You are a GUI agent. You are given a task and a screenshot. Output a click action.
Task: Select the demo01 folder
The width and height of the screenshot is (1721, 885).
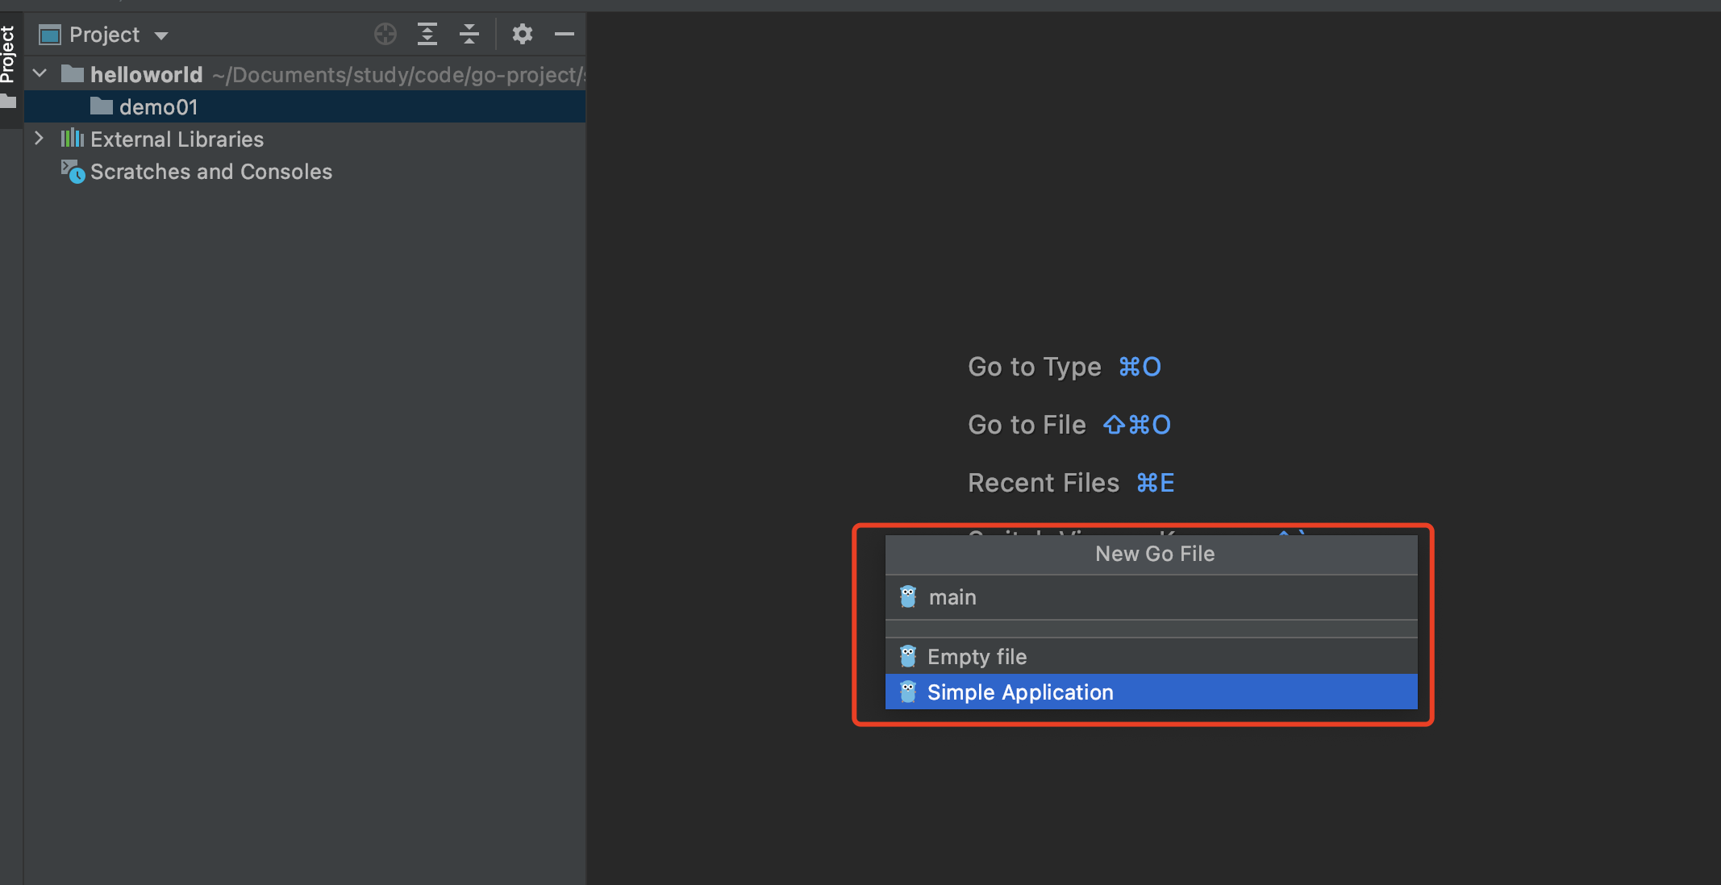click(x=158, y=106)
